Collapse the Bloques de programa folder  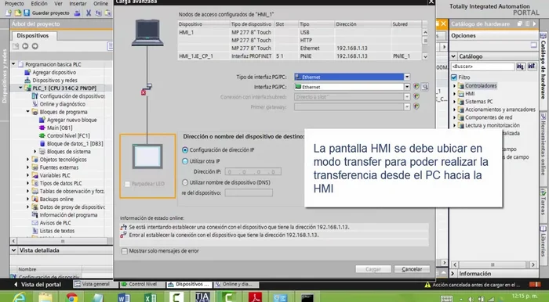[x=28, y=112]
